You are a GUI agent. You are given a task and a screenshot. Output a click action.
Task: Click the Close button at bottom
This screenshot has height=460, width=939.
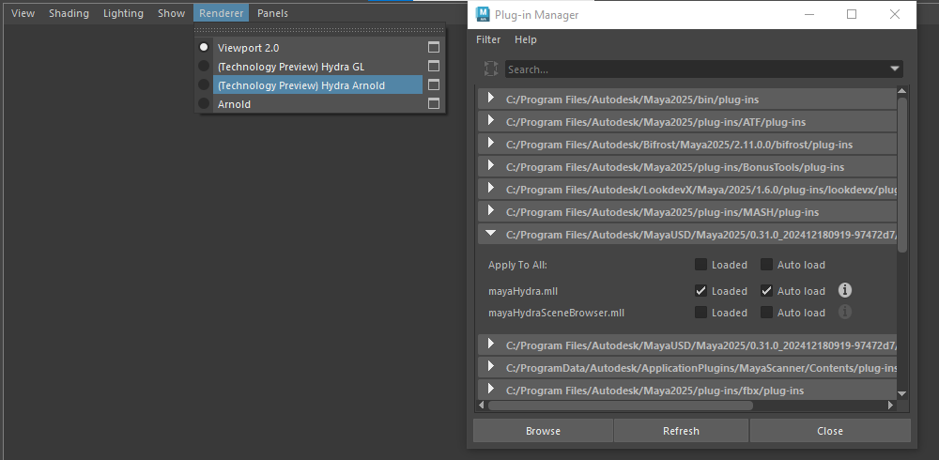(x=830, y=431)
